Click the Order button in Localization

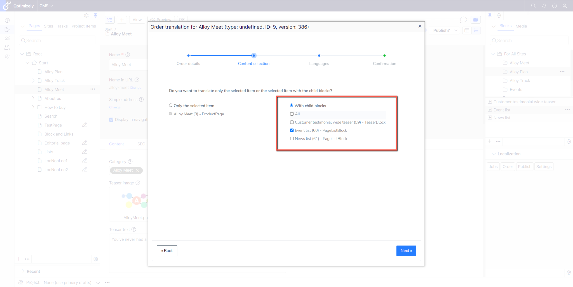pyautogui.click(x=508, y=167)
